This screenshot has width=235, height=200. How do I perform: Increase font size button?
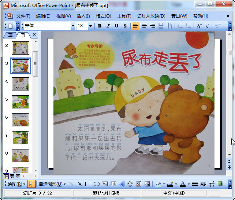pos(199,26)
